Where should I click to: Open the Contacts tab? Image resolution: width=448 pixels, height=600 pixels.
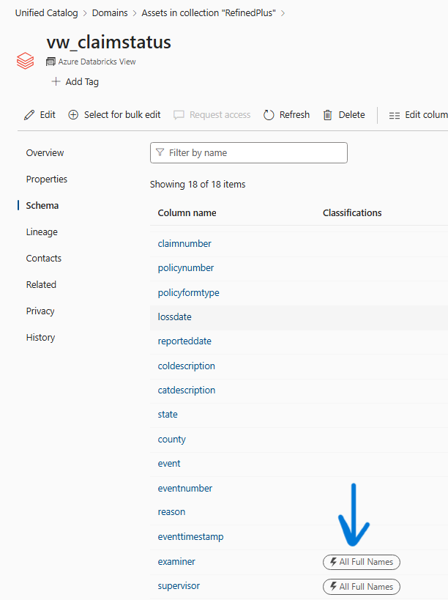pyautogui.click(x=44, y=259)
